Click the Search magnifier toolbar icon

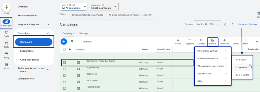178,40
